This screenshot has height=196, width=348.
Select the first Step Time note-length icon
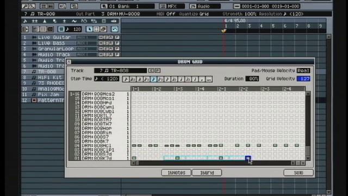(126, 79)
